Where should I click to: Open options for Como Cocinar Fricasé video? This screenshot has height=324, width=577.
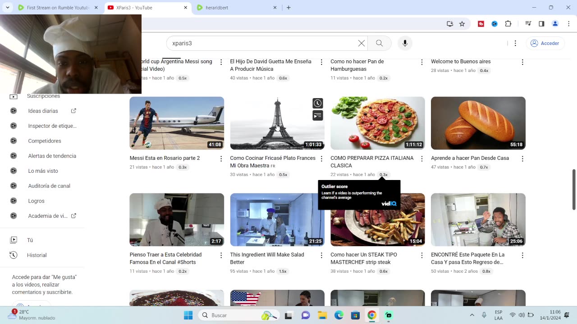(x=321, y=159)
